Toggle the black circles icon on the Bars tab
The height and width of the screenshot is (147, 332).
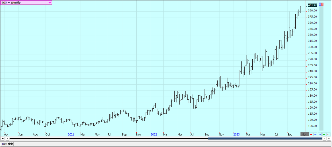pos(11,144)
